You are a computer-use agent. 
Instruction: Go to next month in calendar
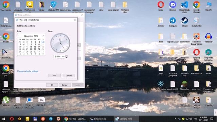click(x=43, y=36)
